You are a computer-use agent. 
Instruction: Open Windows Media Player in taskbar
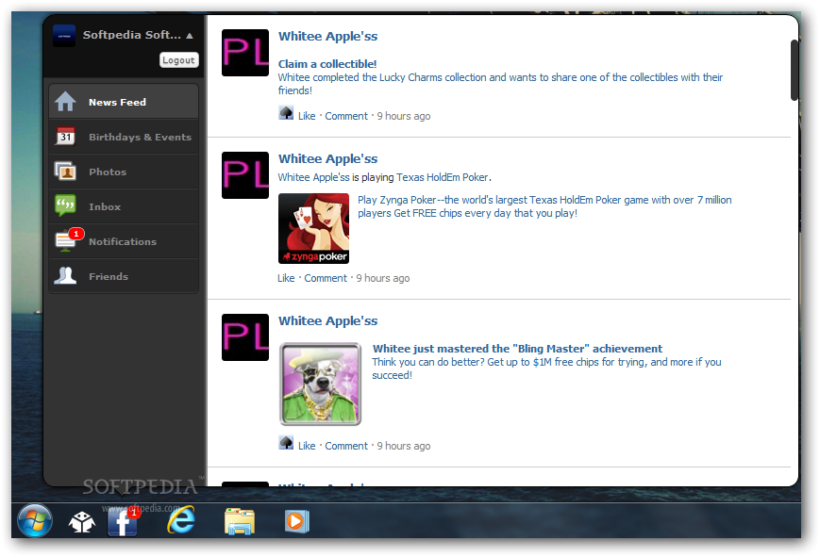pos(296,521)
